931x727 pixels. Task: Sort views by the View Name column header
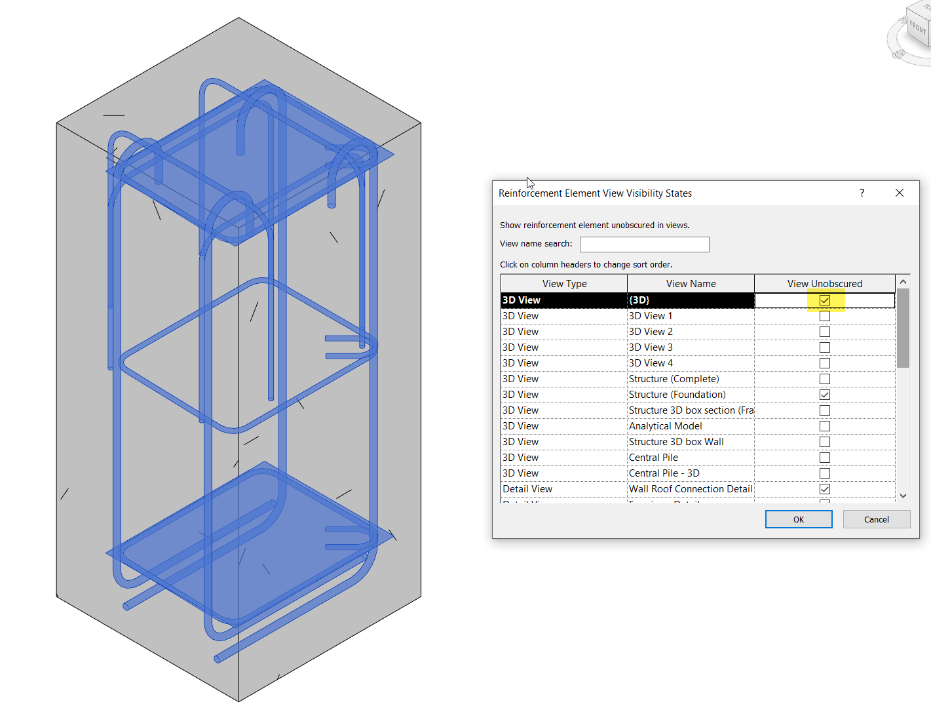click(x=690, y=283)
